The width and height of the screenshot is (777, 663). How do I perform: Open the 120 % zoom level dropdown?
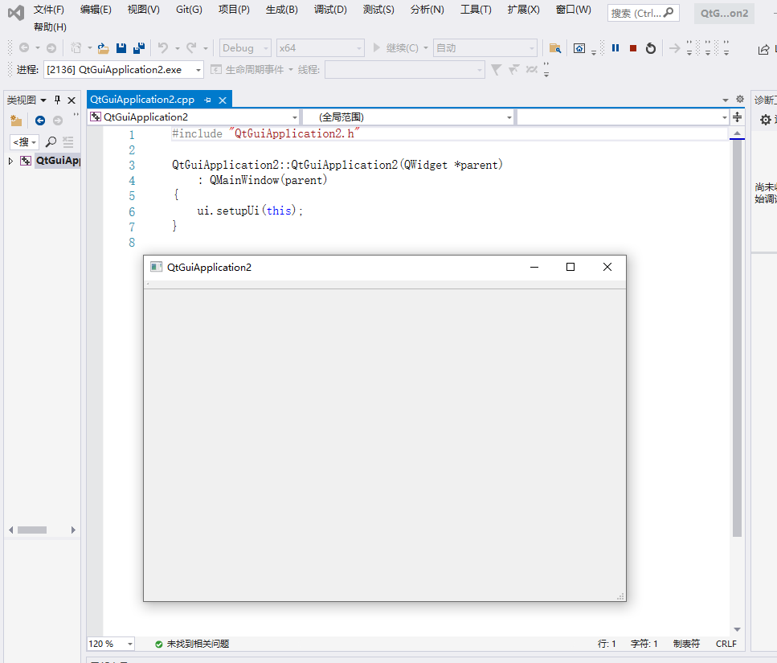click(x=111, y=644)
